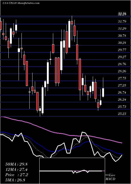131x184 pixels.
Task: Select the 30.28 price level label
Action: point(122,43)
